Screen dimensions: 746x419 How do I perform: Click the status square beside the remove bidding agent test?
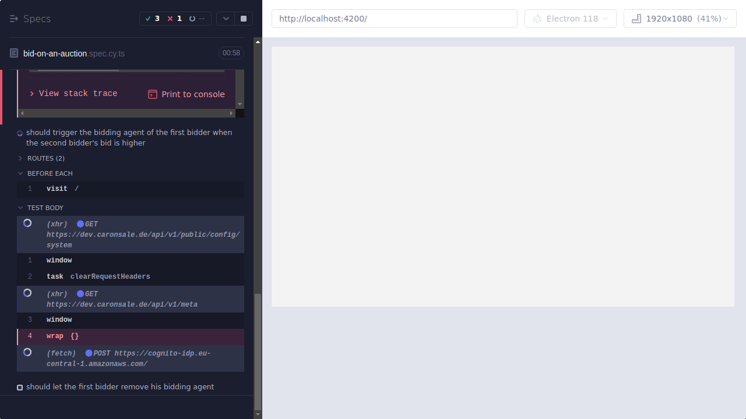tap(19, 387)
